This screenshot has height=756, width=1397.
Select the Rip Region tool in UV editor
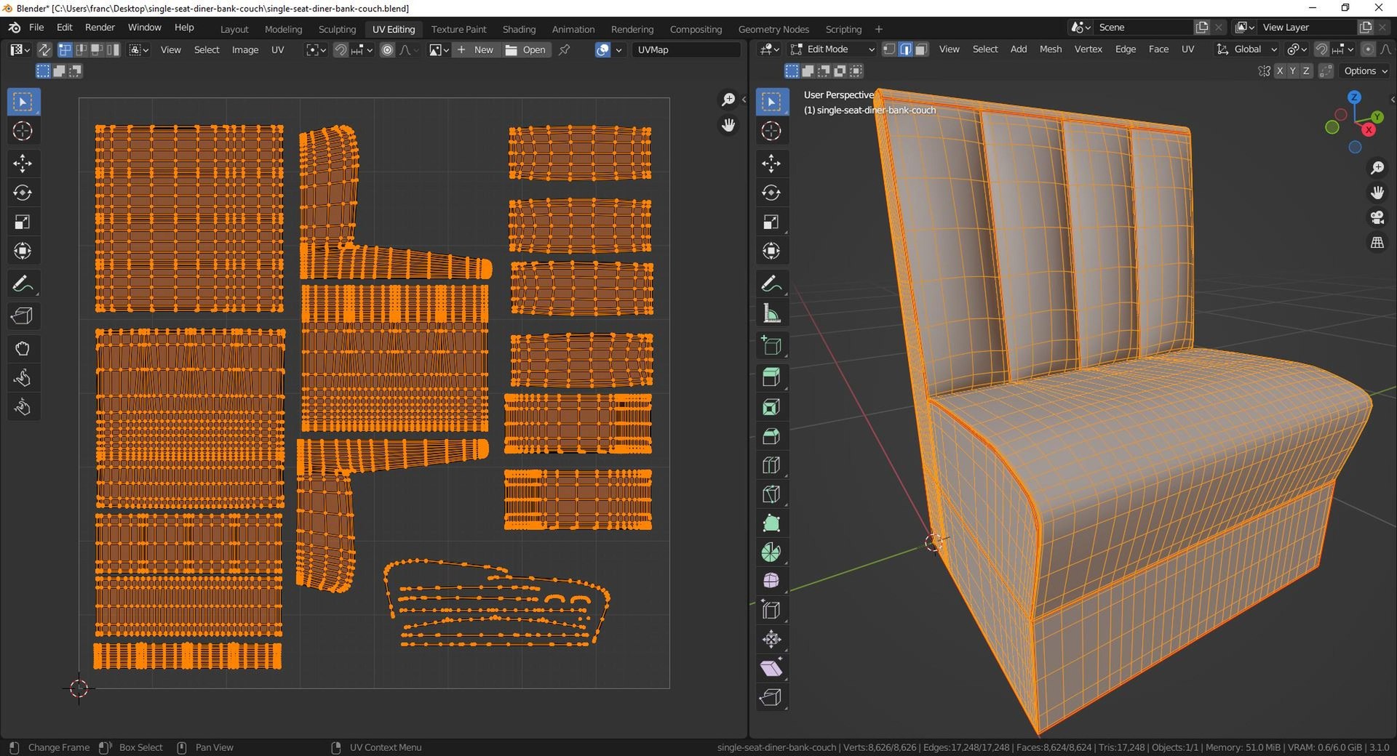[23, 316]
